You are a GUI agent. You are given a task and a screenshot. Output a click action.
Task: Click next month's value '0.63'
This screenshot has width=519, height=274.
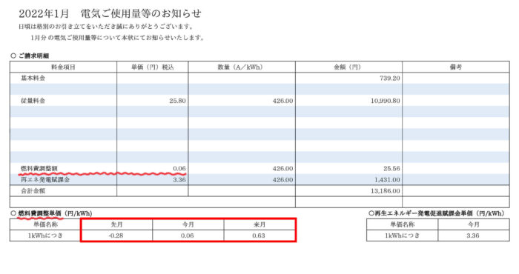pos(259,235)
